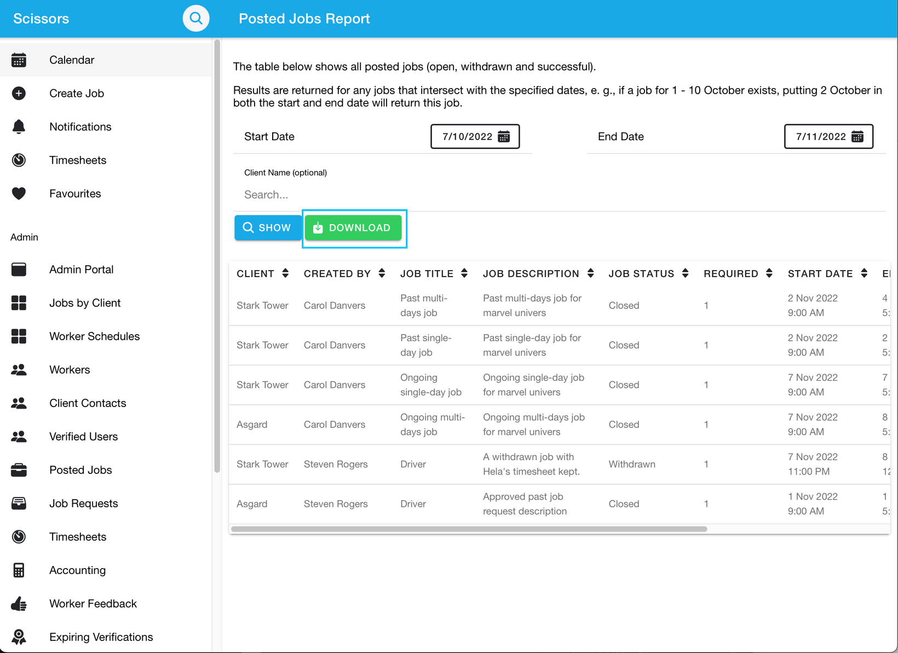Select the 'Withdrawn' status cell
Screen dimensions: 898x653
point(632,465)
